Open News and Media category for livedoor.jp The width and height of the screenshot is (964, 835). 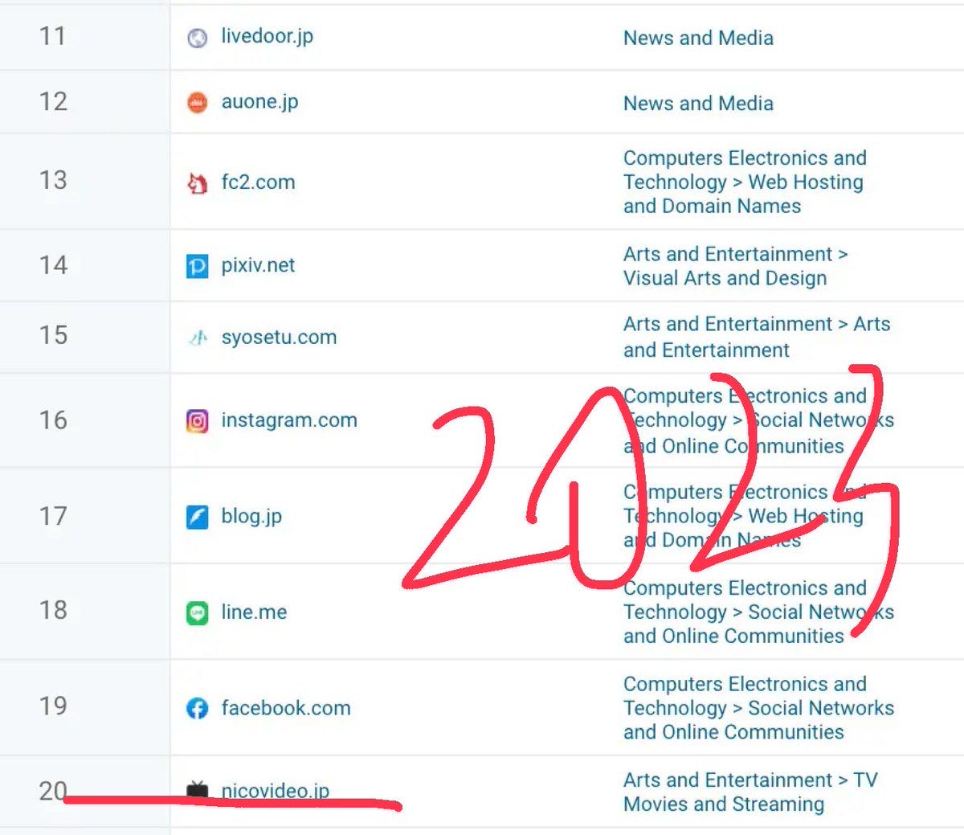(698, 38)
